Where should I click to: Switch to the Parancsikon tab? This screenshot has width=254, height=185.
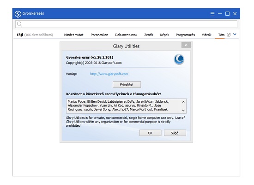(99, 35)
